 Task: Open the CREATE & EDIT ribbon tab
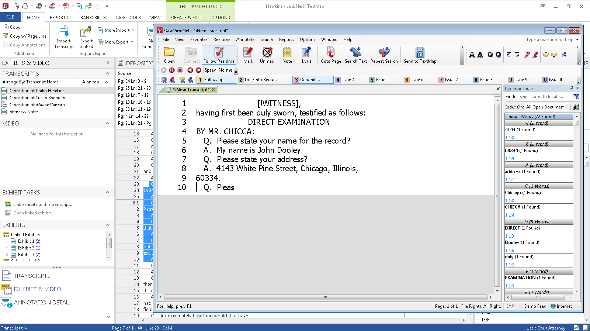186,17
